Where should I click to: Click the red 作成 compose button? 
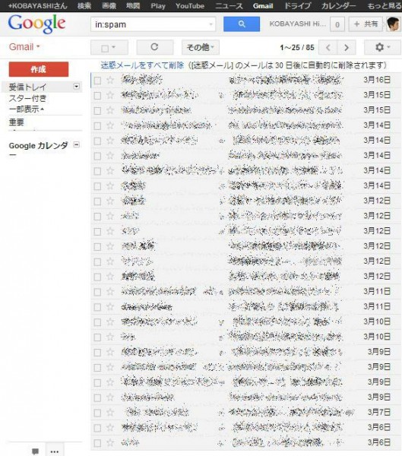(39, 69)
